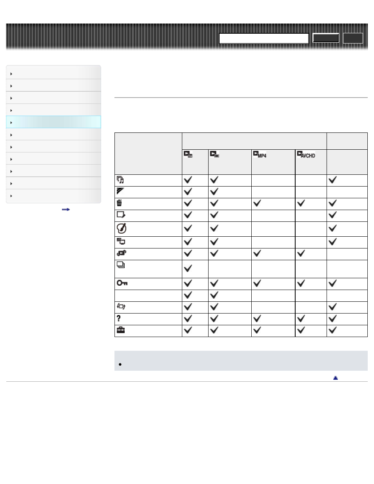Click the checkmark for Delete under MP4

[257, 203]
